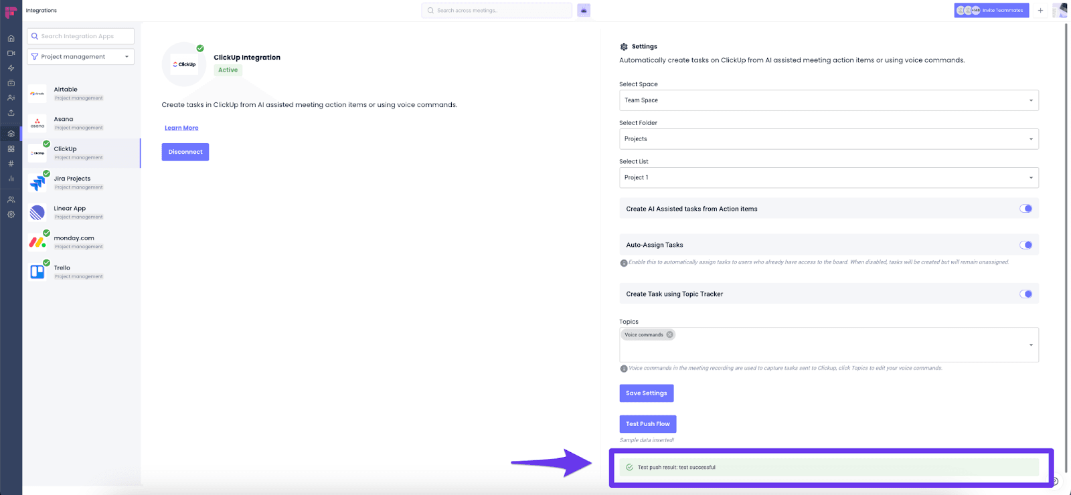Open the four-square apps grid sidebar icon

pyautogui.click(x=11, y=148)
